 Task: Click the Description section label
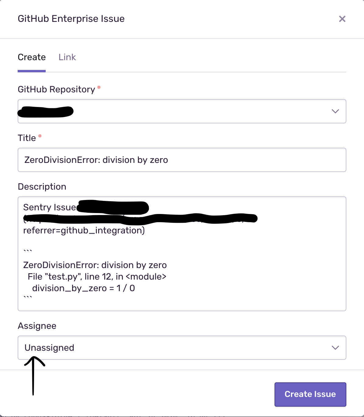(x=42, y=186)
